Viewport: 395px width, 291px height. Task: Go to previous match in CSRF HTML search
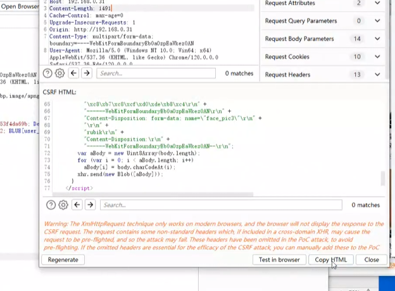point(77,205)
